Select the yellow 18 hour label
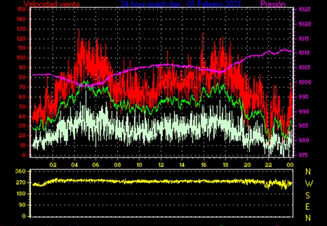Image resolution: width=327 pixels, height=226 pixels. point(225,165)
